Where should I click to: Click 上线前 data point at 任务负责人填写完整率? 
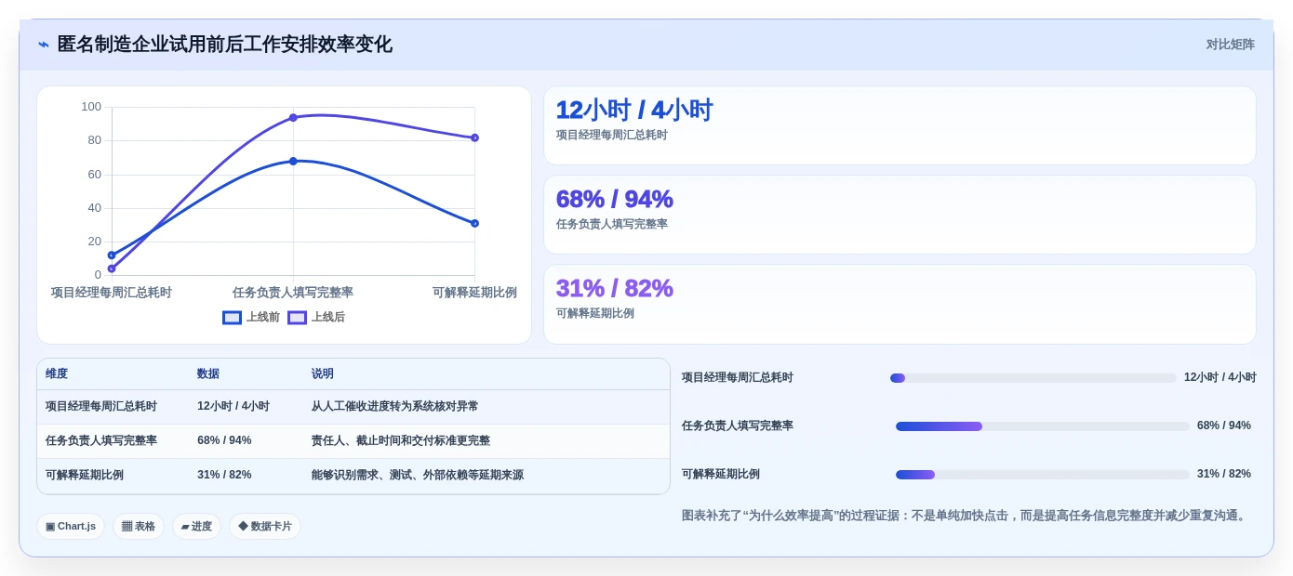[293, 162]
